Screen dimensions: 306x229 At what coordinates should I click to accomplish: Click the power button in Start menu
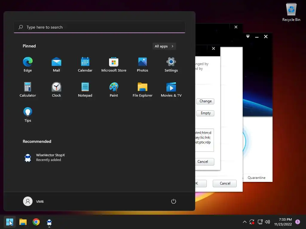174,201
